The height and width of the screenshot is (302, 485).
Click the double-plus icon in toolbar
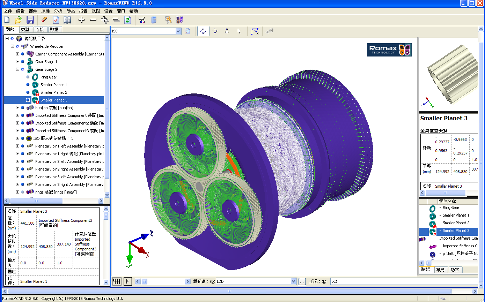tap(104, 20)
